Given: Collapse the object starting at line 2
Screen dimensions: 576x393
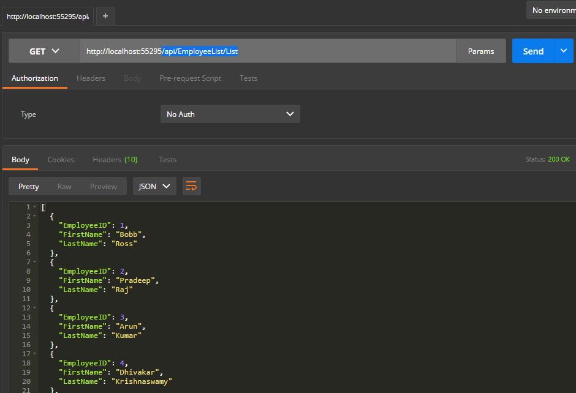Looking at the screenshot, I should coord(34,217).
